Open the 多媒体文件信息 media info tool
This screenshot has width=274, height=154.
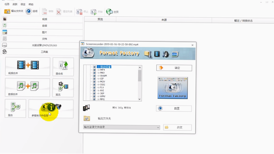click(x=51, y=109)
